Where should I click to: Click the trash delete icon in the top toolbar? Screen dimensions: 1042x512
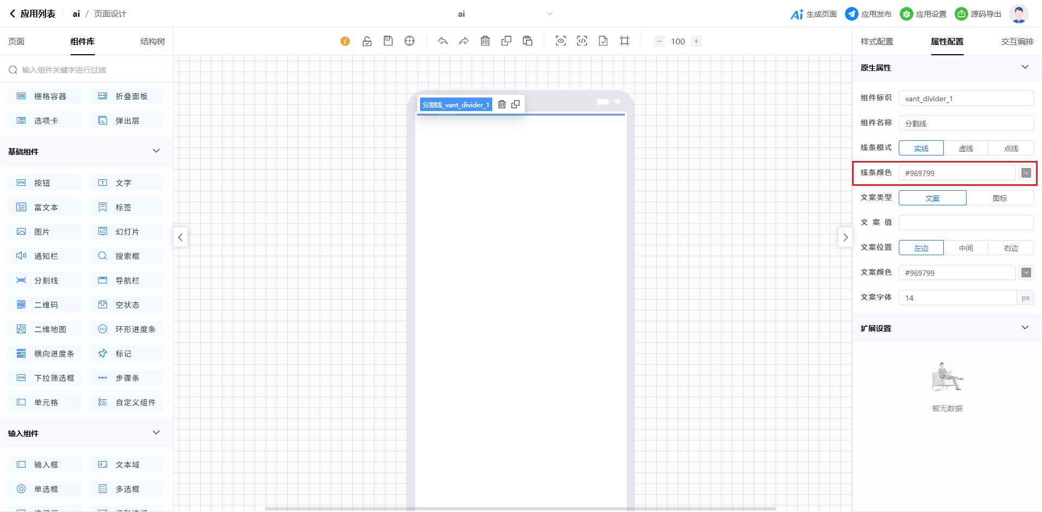click(485, 41)
